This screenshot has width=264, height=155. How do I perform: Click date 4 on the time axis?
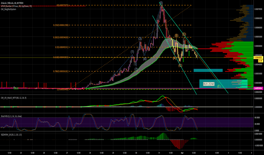click(251, 153)
